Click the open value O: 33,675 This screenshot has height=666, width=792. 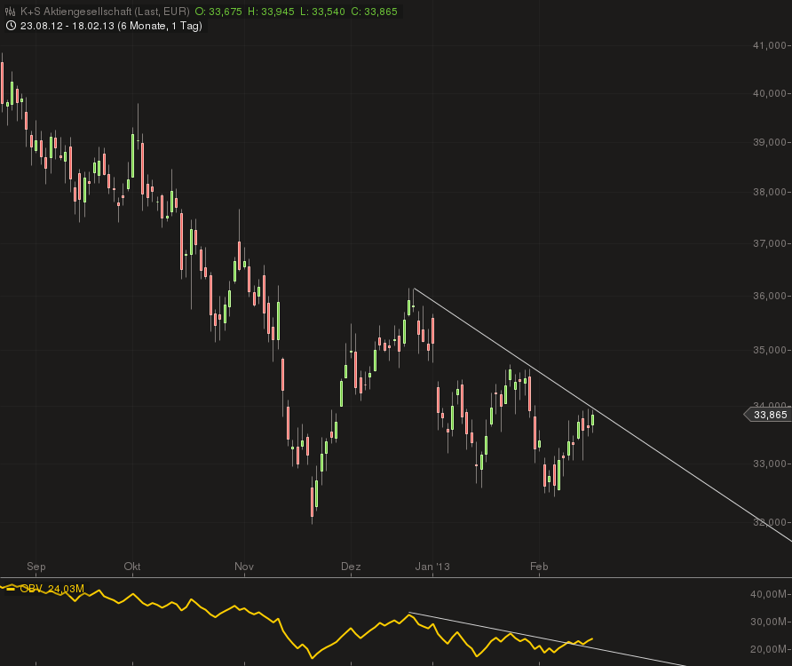coord(218,12)
